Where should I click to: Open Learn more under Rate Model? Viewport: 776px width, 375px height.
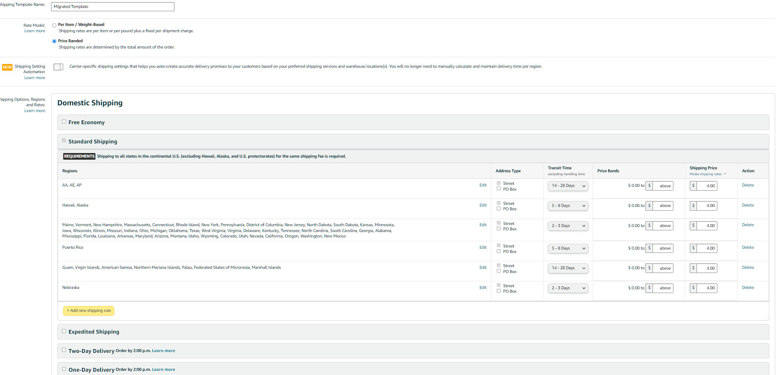click(35, 31)
